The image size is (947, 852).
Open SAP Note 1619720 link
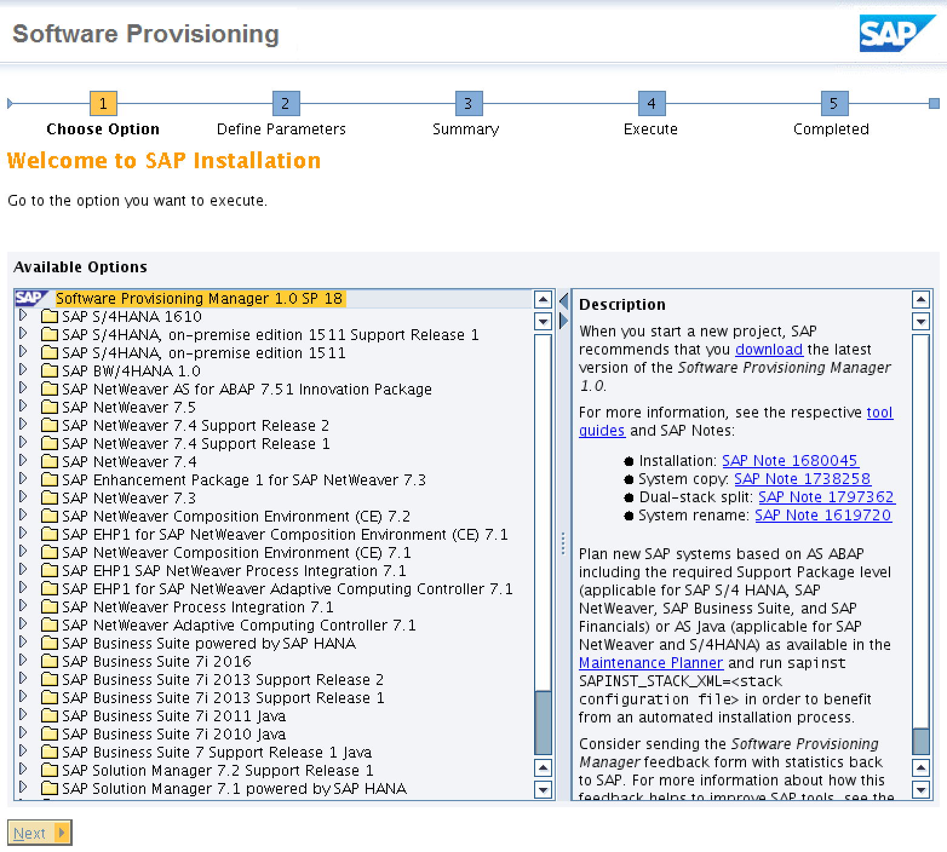coord(823,515)
